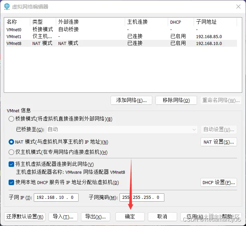This screenshot has height=226, width=246.
Task: Click 已启用 DHCP cell in VMnet1 row
Action: click(x=178, y=36)
